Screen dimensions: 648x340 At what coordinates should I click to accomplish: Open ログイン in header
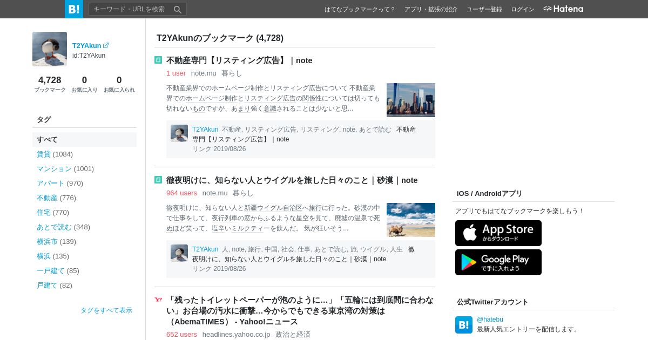(x=523, y=9)
